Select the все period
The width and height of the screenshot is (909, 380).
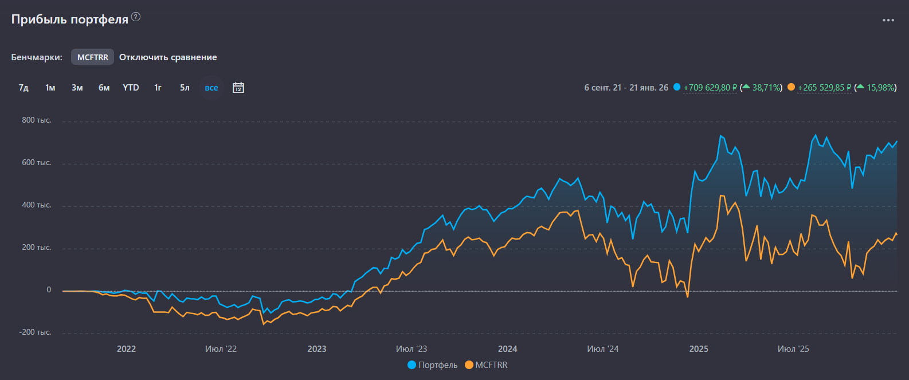[211, 88]
